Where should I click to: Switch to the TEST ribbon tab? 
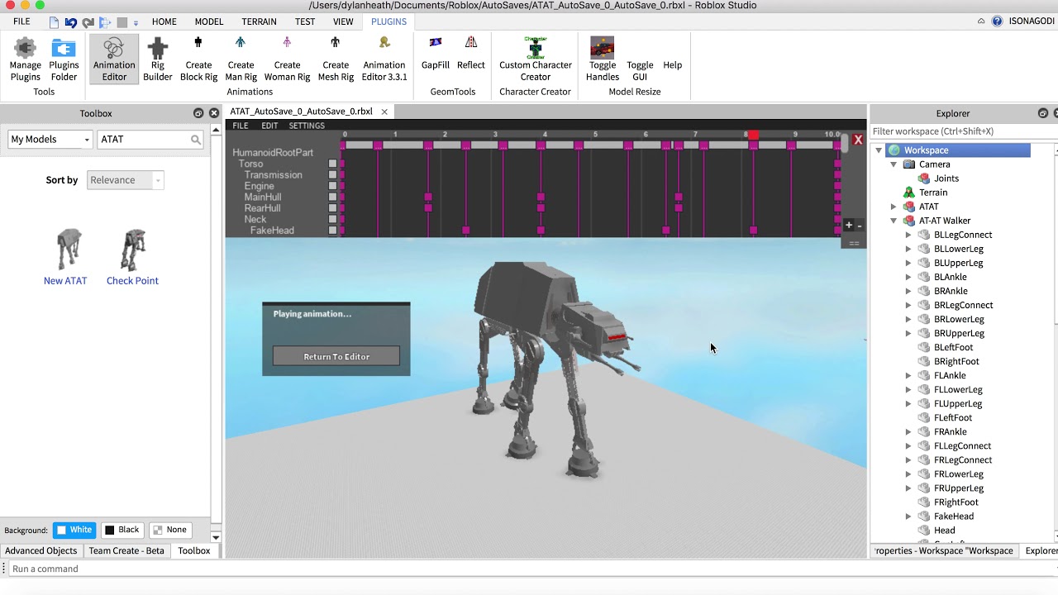click(305, 21)
